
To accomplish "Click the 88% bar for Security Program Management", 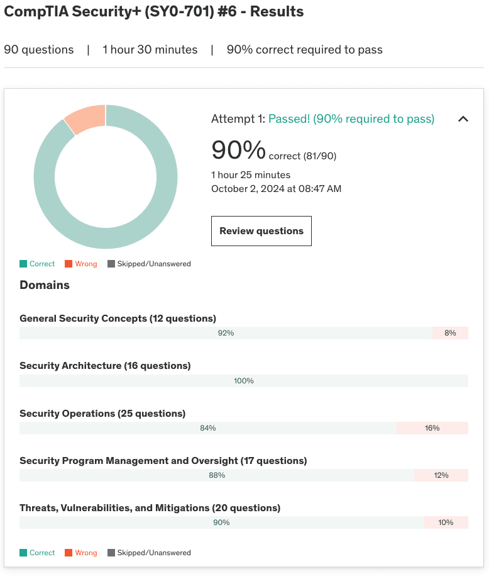I will [x=217, y=475].
